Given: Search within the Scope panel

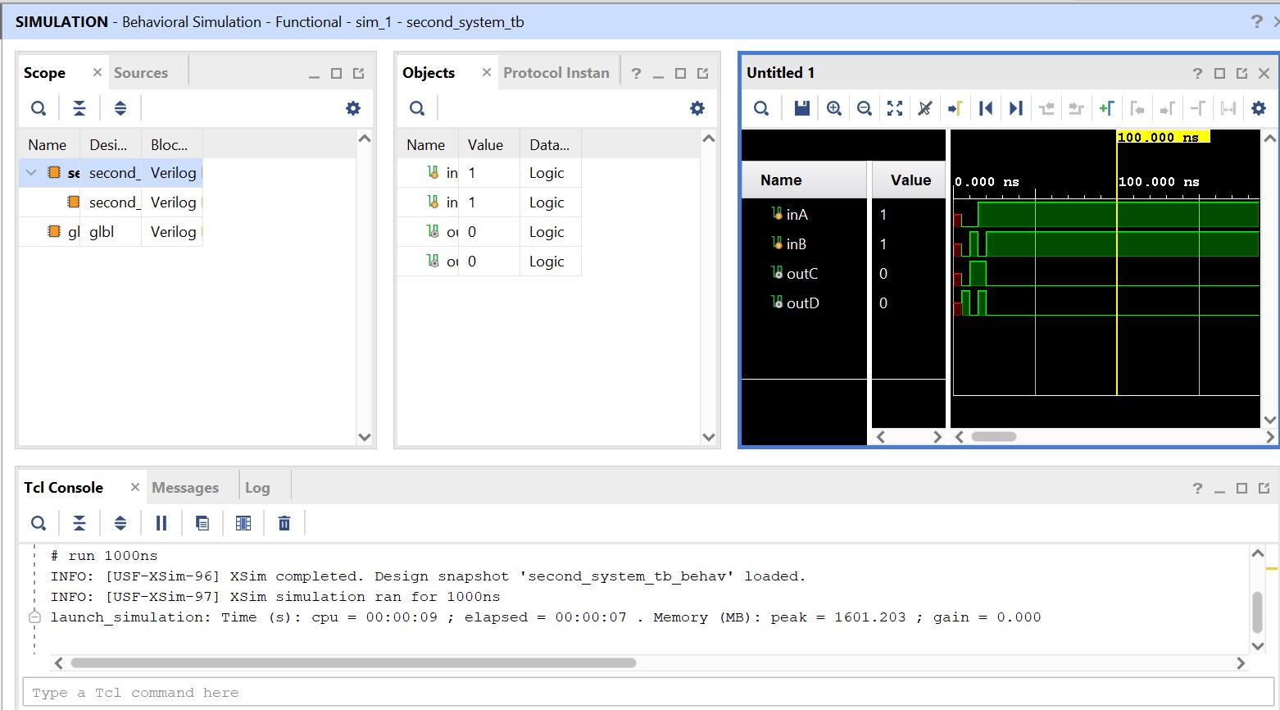Looking at the screenshot, I should coord(39,108).
